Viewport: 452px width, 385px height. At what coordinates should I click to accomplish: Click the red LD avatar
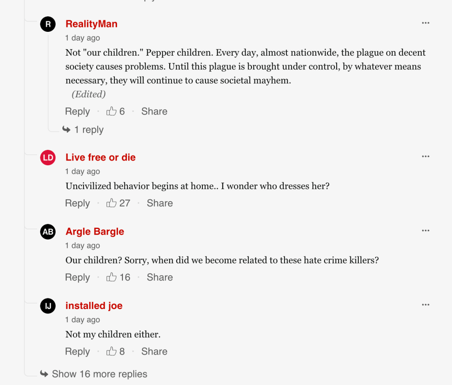(48, 157)
